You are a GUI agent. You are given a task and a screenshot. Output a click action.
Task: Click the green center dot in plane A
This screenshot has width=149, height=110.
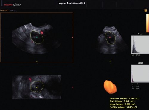pos(37,37)
